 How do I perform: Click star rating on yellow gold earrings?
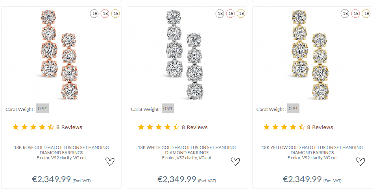[x=284, y=127]
